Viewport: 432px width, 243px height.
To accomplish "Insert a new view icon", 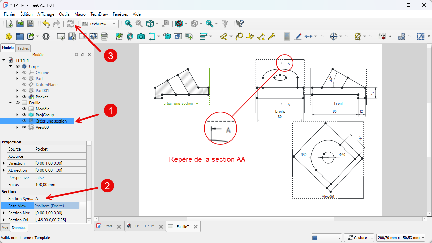I will click(119, 36).
